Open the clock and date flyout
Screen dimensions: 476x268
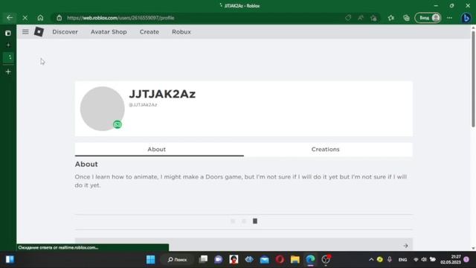tap(451, 260)
